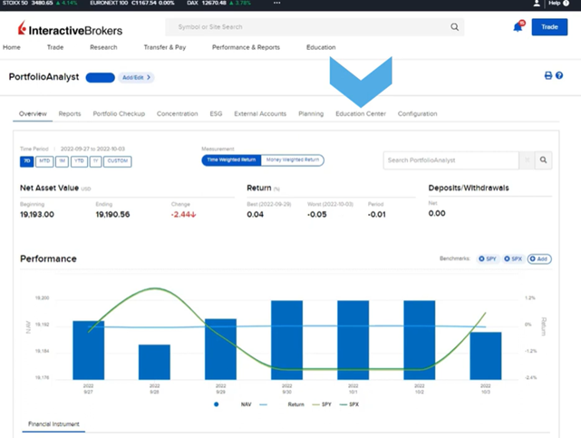Remove the SPY benchmark chip
This screenshot has width=581, height=438.
point(481,258)
